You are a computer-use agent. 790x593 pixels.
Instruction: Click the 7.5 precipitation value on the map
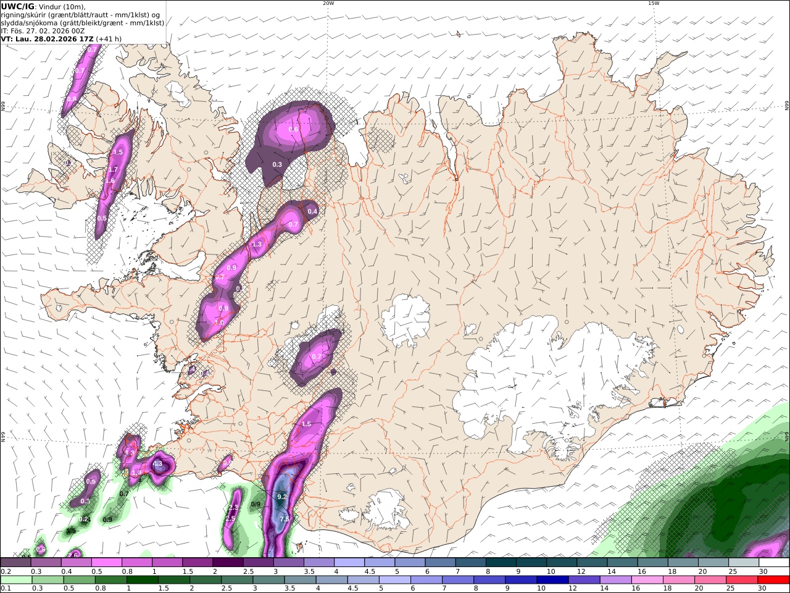285,519
